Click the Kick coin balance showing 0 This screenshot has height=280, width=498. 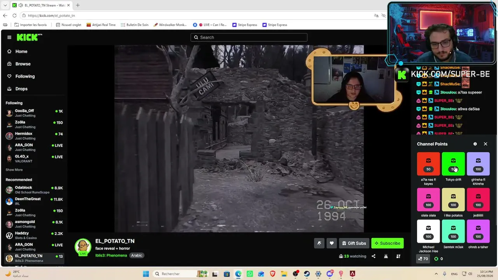coord(438,259)
